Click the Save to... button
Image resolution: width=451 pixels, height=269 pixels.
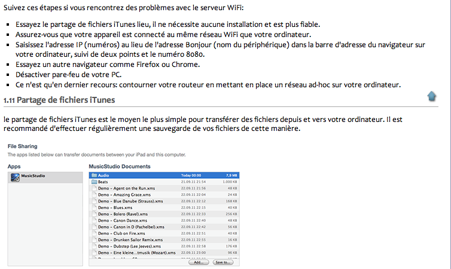tap(223, 262)
